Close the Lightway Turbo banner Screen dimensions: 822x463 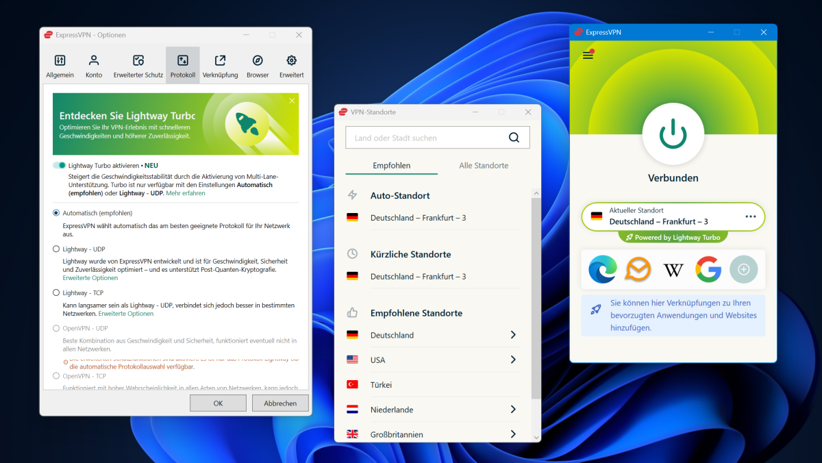(x=292, y=101)
